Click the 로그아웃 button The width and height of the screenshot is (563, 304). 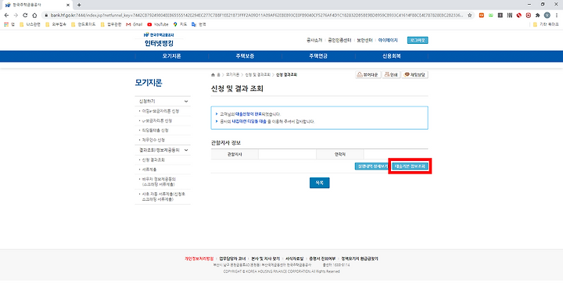(418, 40)
